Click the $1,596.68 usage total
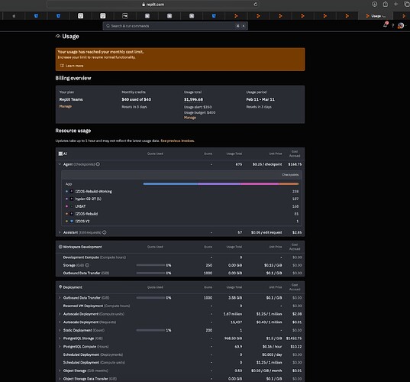This screenshot has height=382, width=410. click(x=193, y=99)
